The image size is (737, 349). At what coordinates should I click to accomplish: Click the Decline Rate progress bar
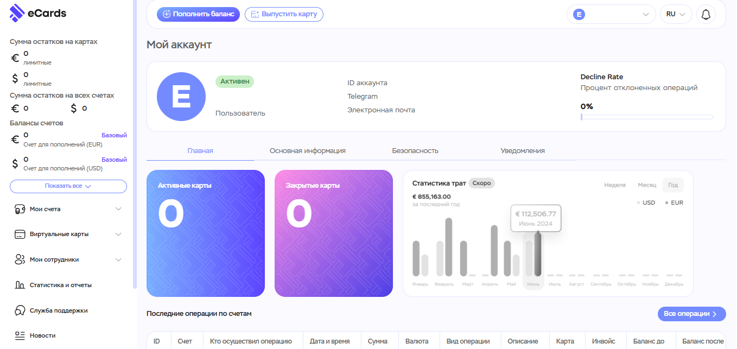[646, 117]
